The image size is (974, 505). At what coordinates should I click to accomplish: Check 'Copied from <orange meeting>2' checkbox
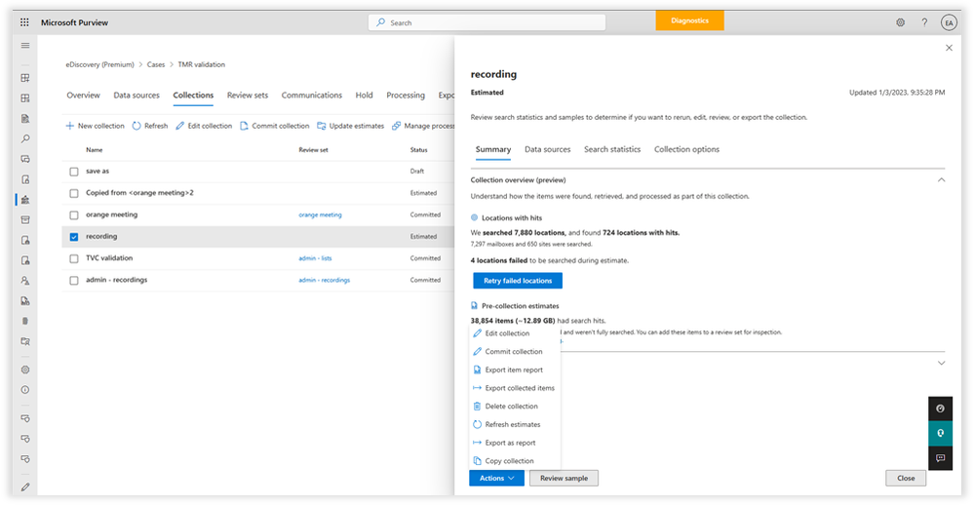coord(74,193)
